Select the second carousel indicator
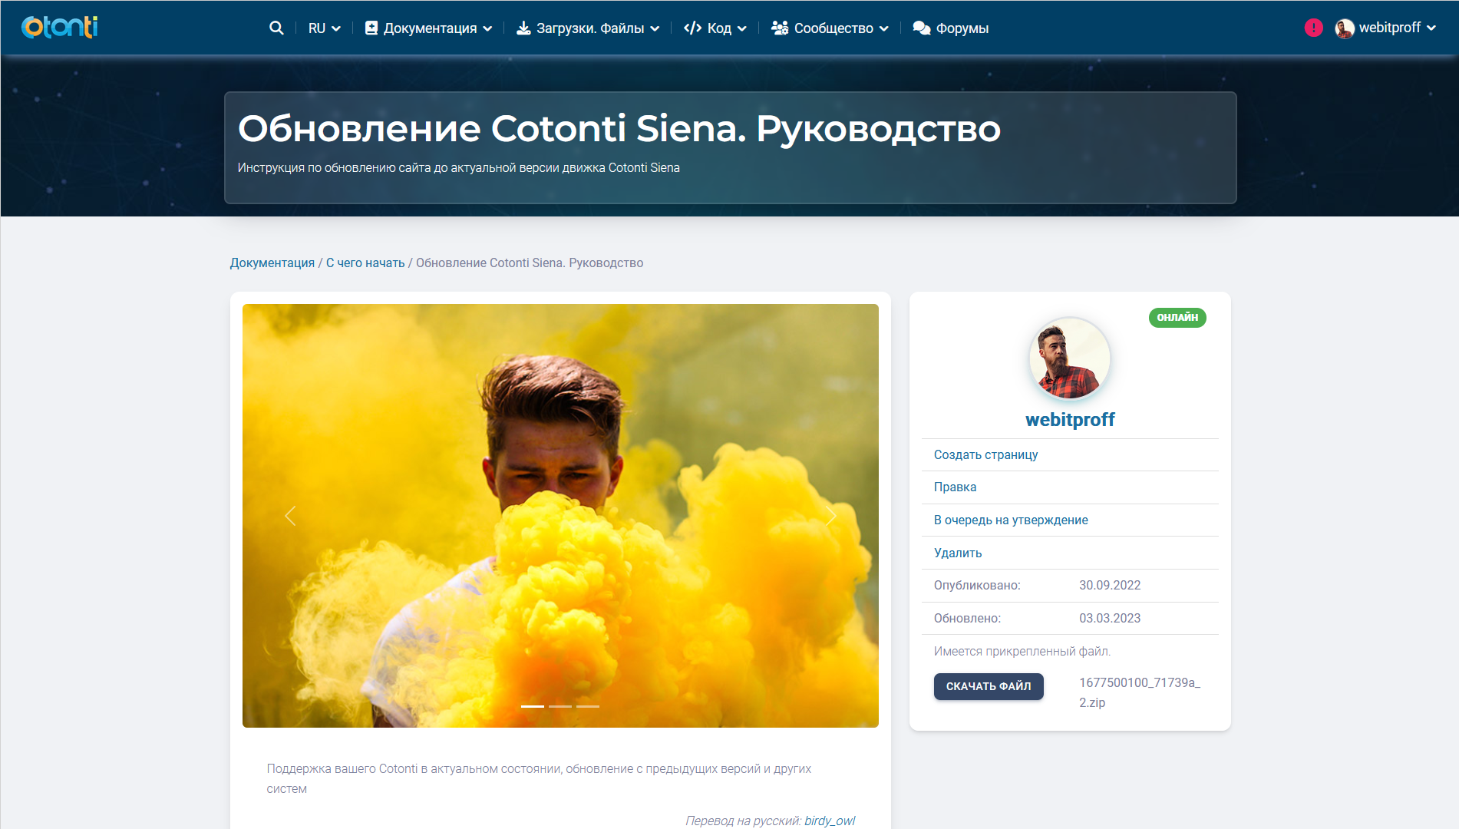The image size is (1459, 829). click(560, 706)
